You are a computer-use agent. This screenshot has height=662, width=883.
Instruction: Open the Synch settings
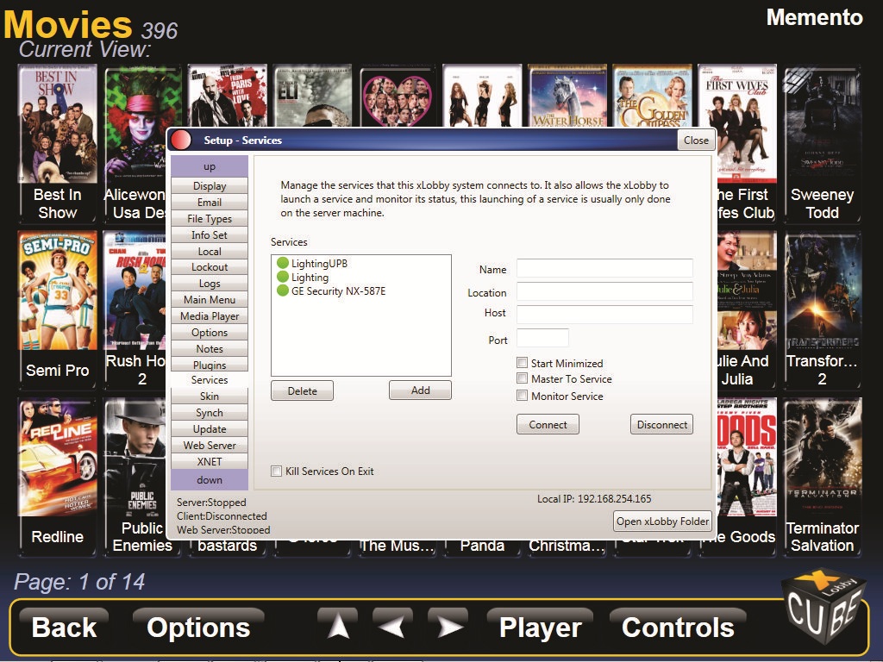[210, 413]
